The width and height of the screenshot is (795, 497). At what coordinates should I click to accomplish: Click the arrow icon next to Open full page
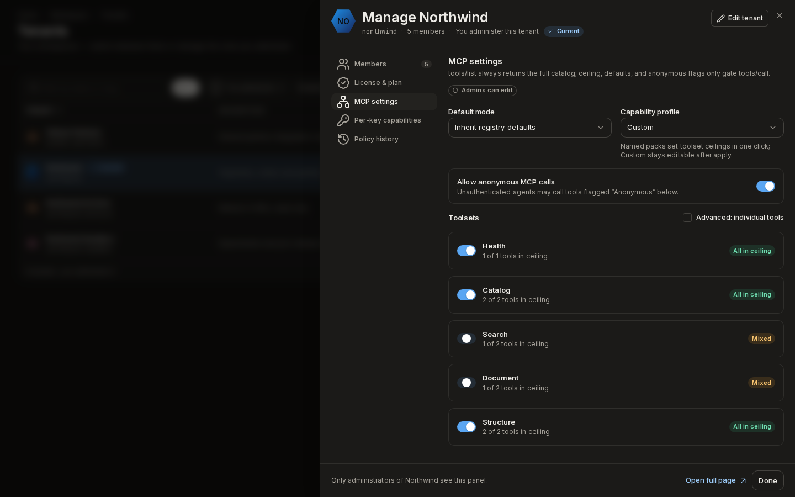point(743,481)
